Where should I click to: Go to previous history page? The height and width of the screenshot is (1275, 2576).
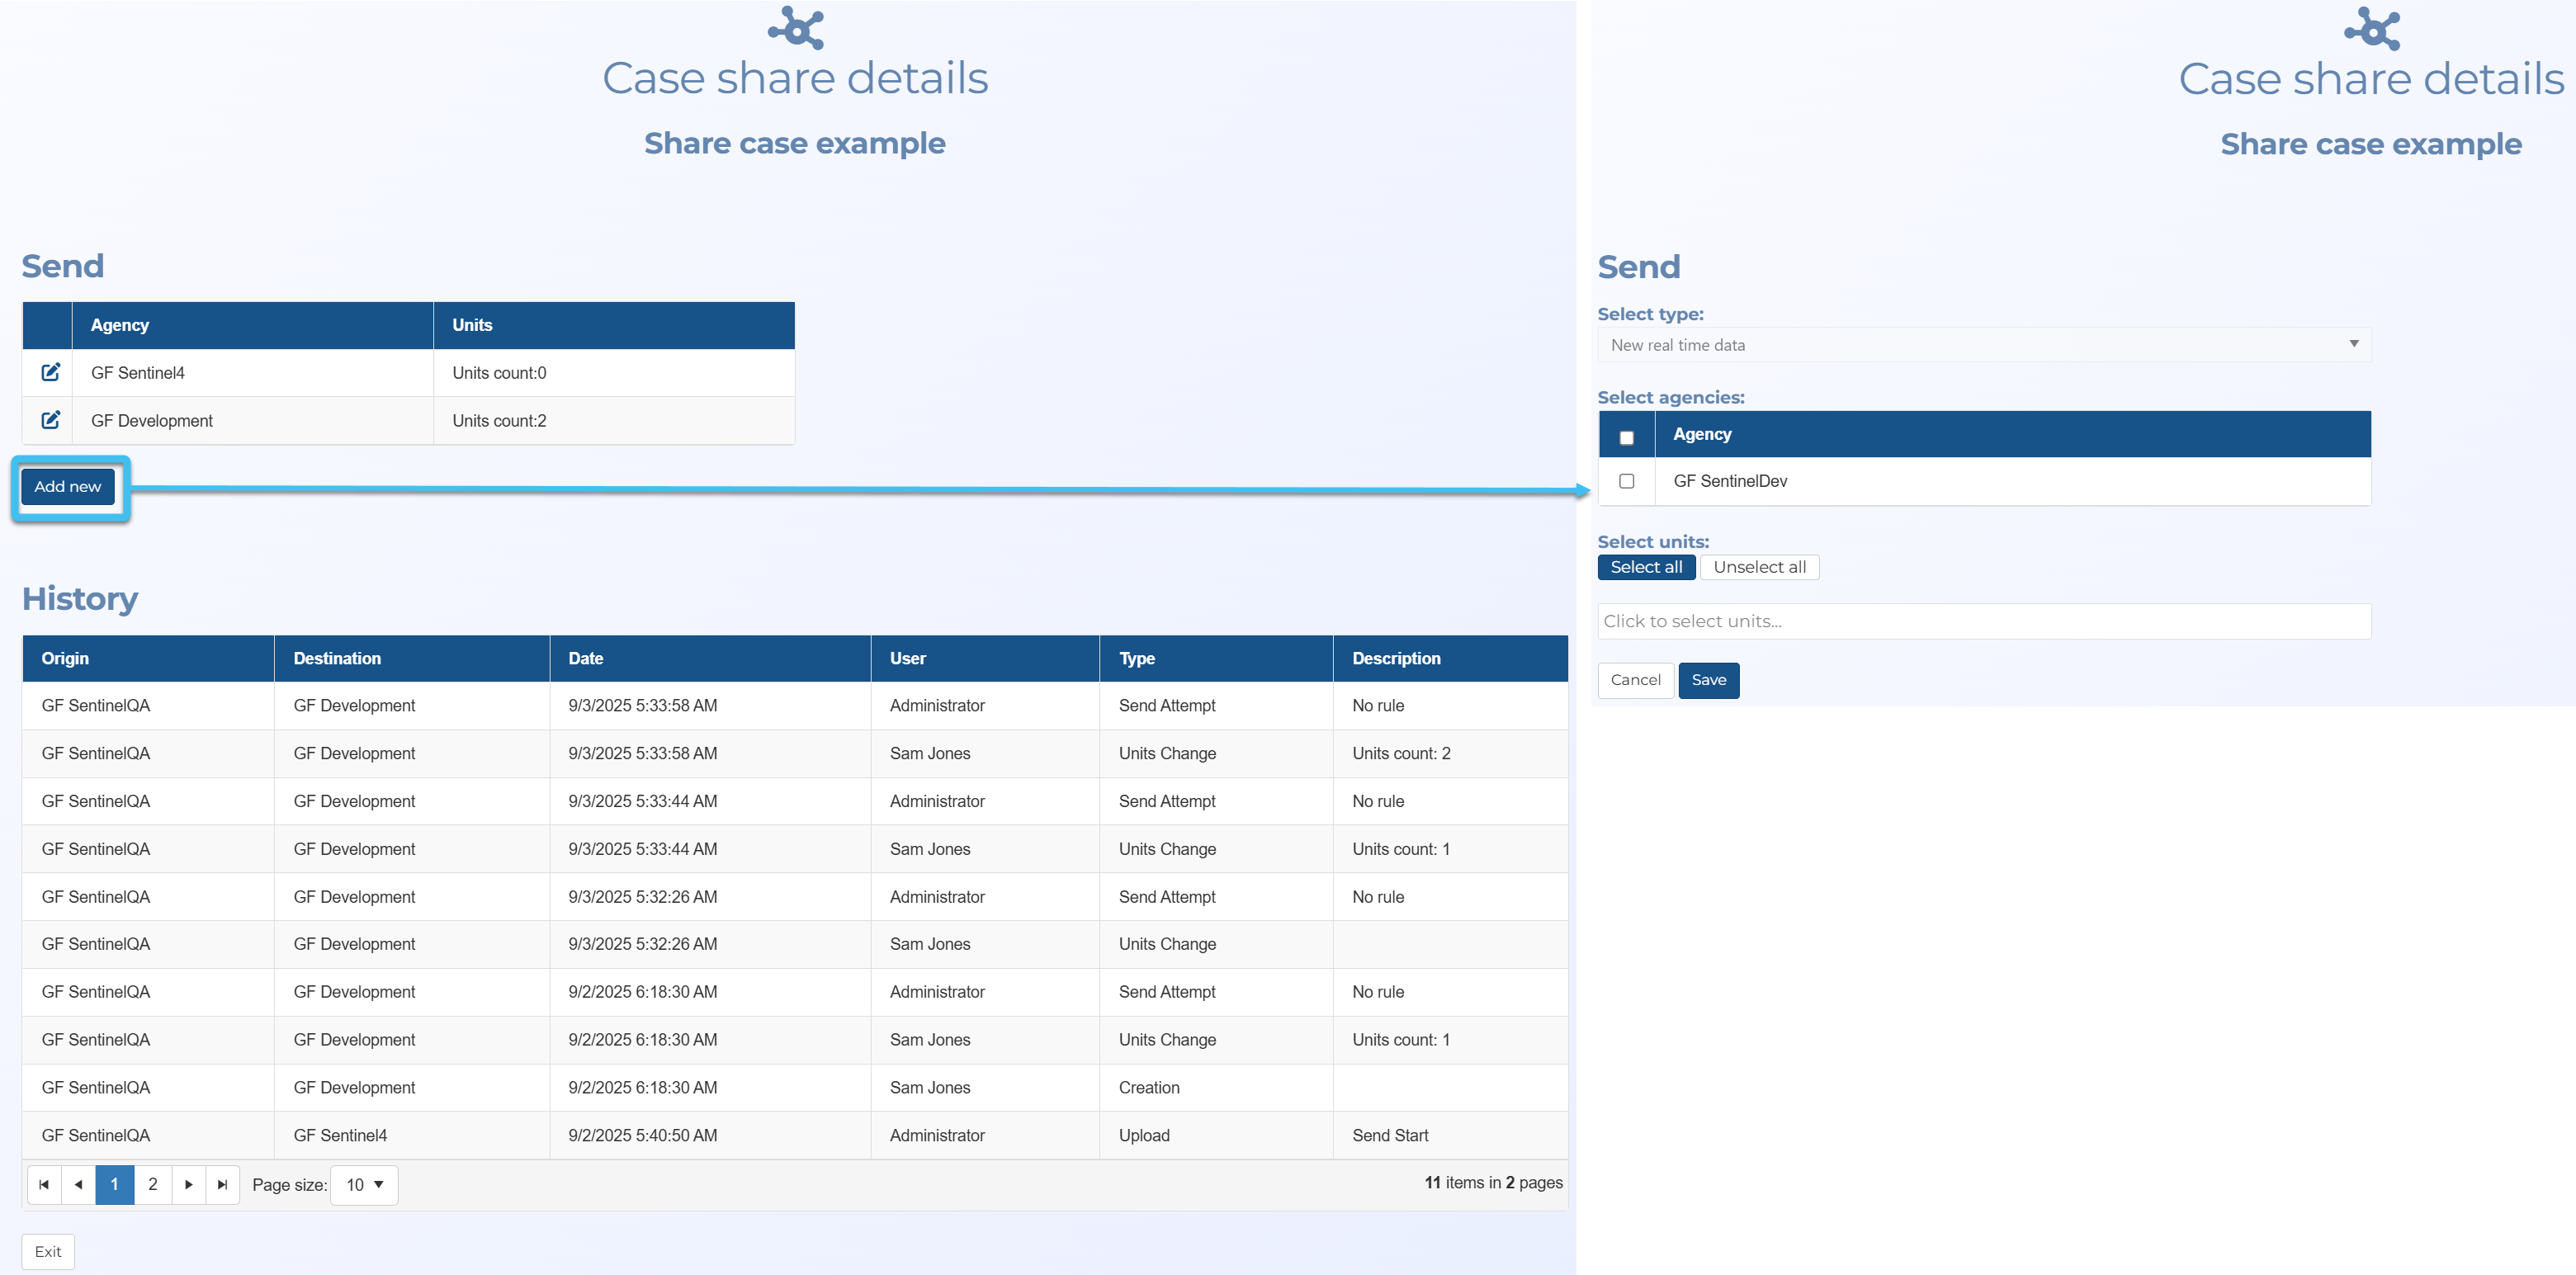[78, 1184]
